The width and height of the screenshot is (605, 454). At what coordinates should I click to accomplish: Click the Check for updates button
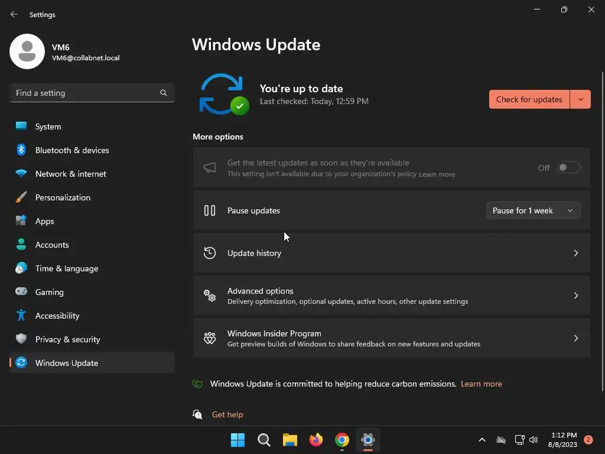[x=529, y=99]
